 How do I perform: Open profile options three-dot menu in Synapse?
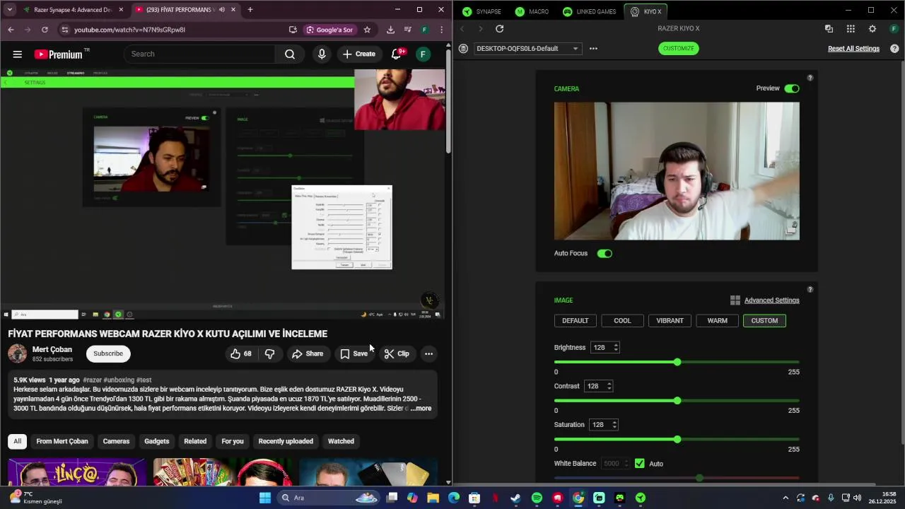pyautogui.click(x=593, y=49)
